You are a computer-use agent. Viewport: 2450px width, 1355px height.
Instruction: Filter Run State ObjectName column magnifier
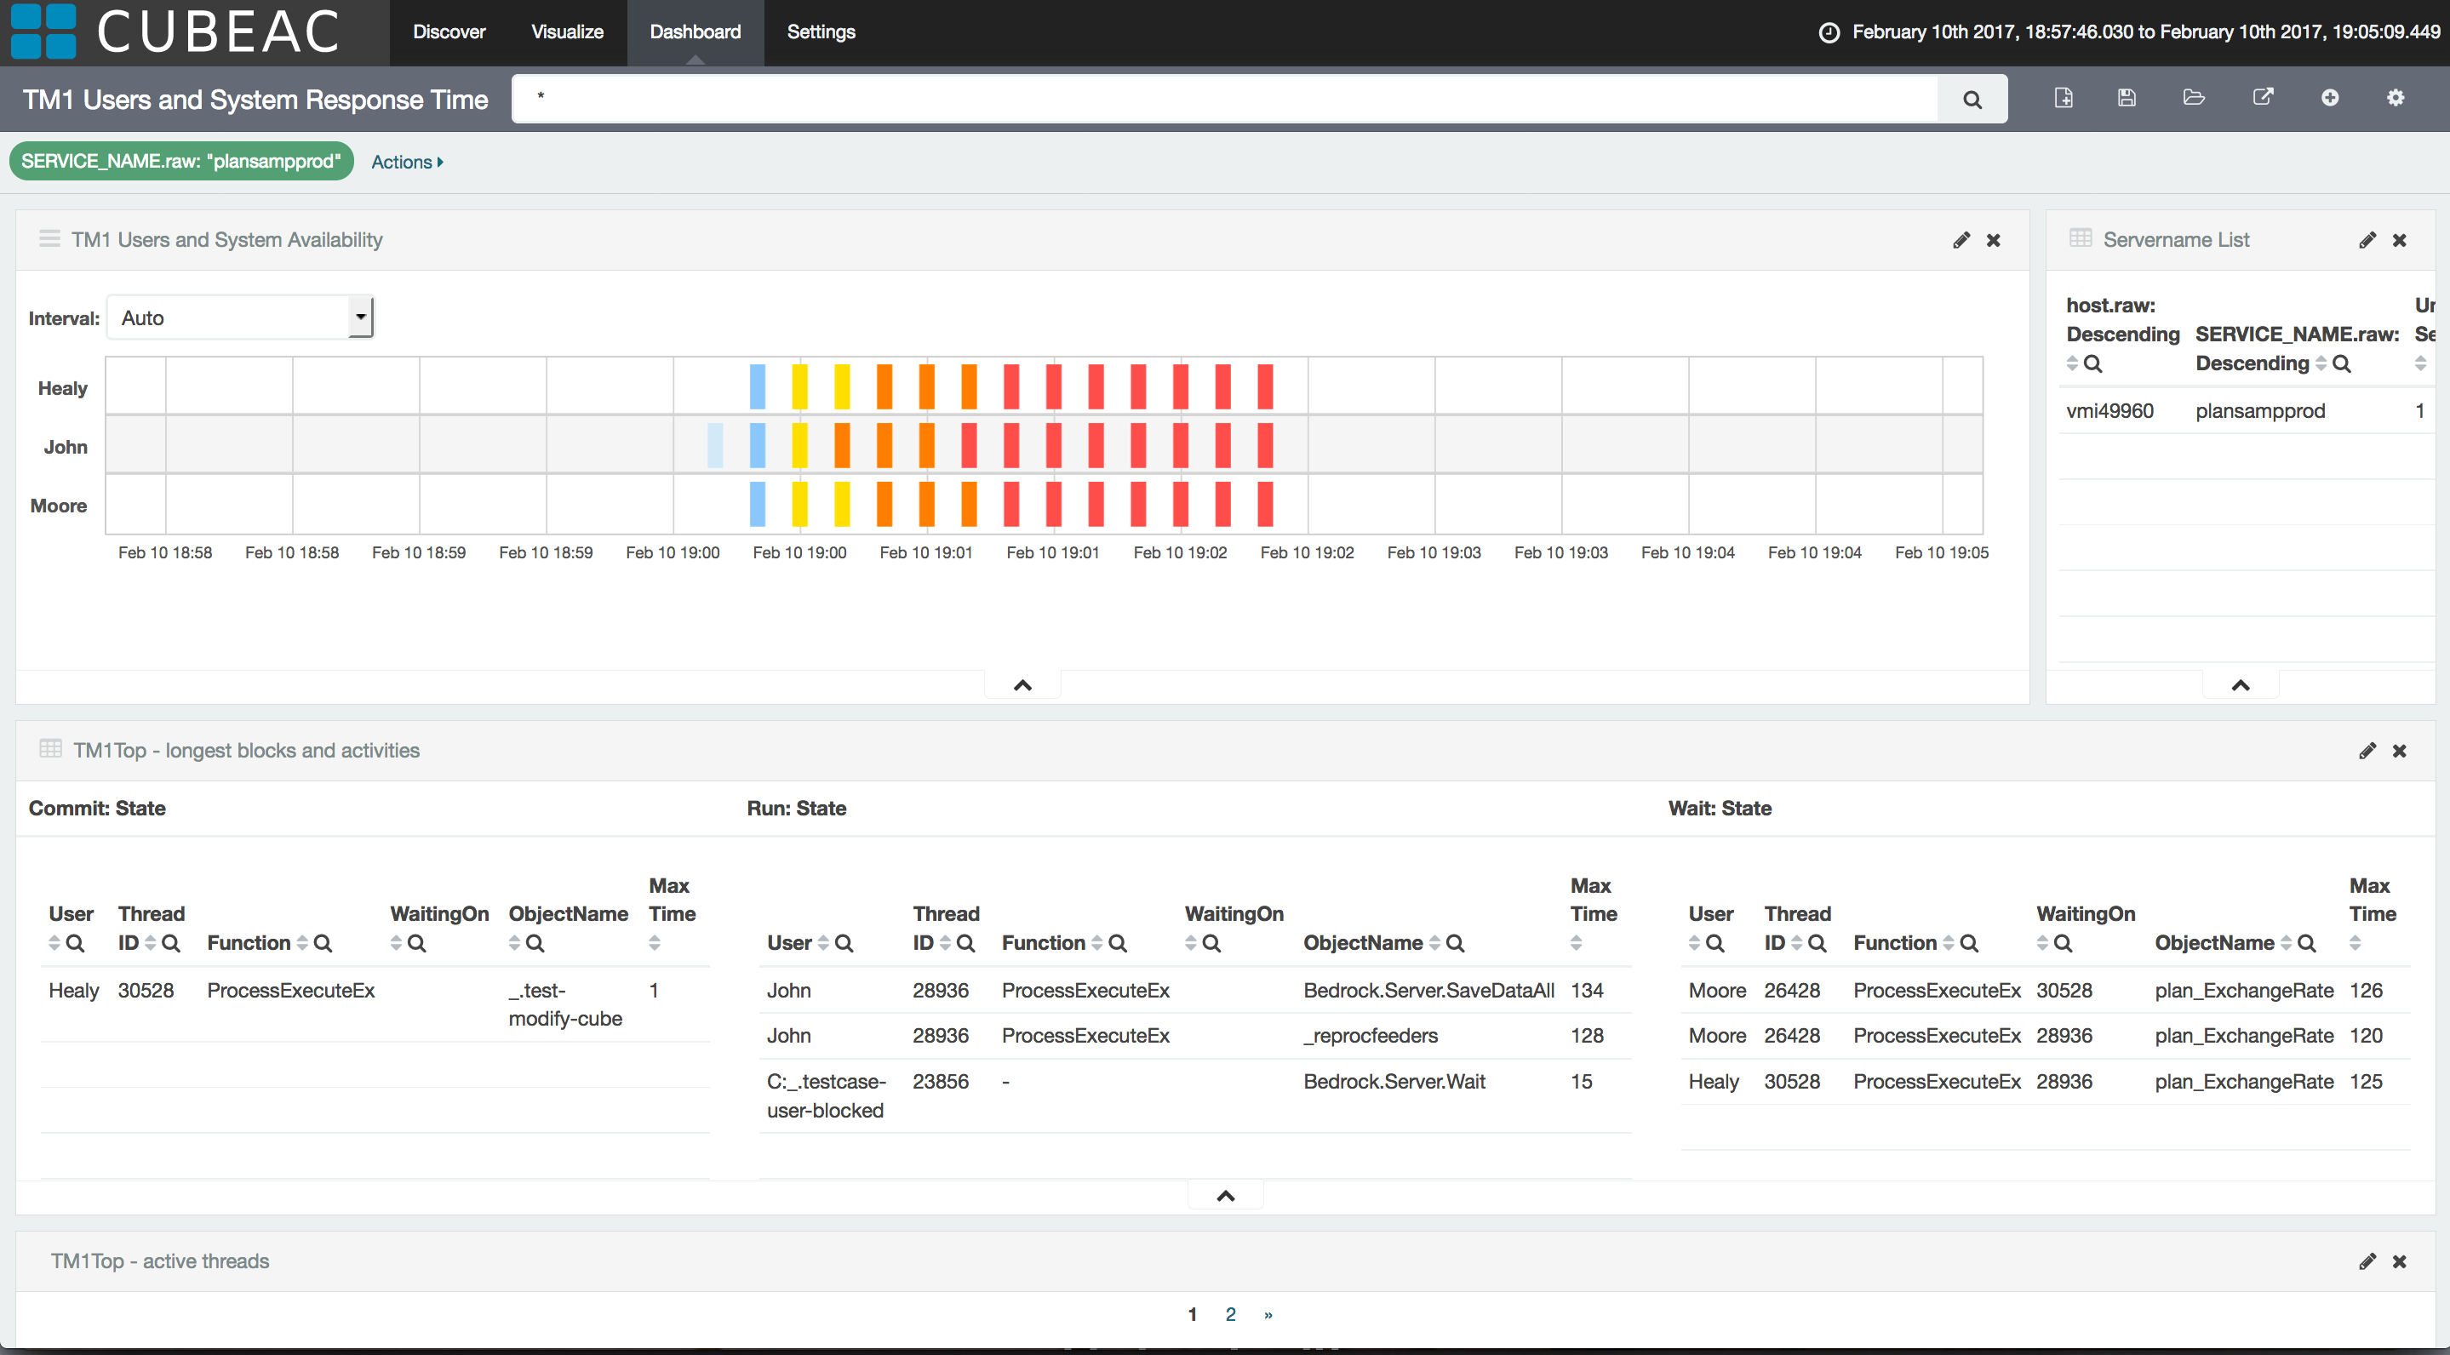[1455, 943]
